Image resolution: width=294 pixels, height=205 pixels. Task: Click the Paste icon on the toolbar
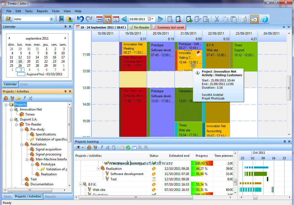(234, 19)
